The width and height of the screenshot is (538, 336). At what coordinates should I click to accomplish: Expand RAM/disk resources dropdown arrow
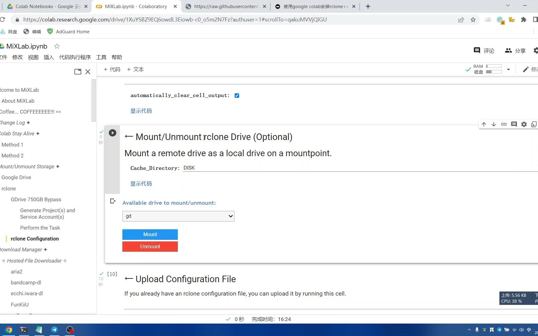508,69
